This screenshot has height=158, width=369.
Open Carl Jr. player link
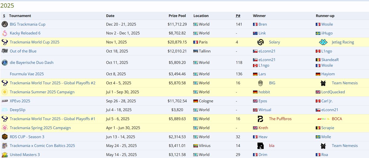(x=327, y=101)
